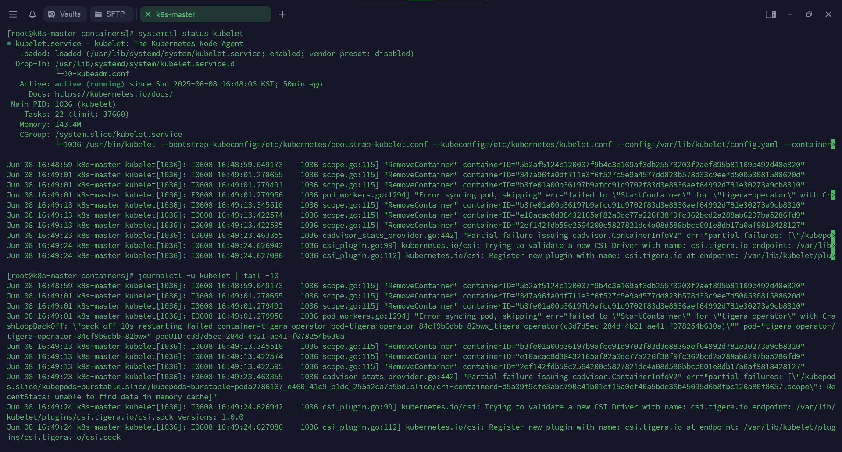Restore down the terminal window
Image resolution: width=842 pixels, height=452 pixels.
pos(809,14)
